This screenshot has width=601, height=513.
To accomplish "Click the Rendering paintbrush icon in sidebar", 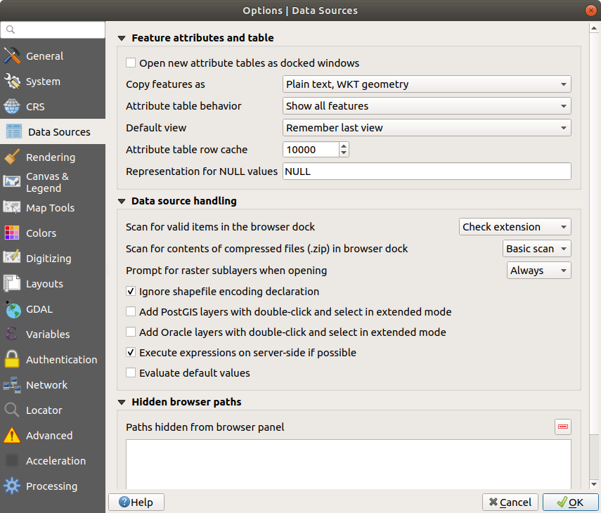I will pyautogui.click(x=12, y=157).
